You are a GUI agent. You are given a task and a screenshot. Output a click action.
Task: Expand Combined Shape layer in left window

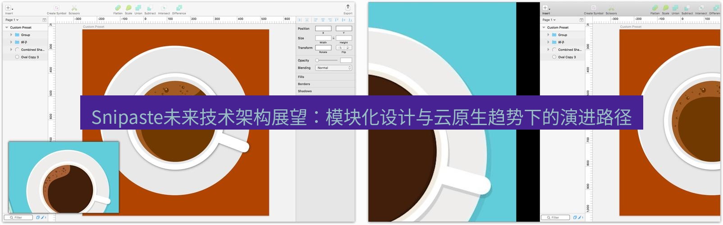point(11,49)
